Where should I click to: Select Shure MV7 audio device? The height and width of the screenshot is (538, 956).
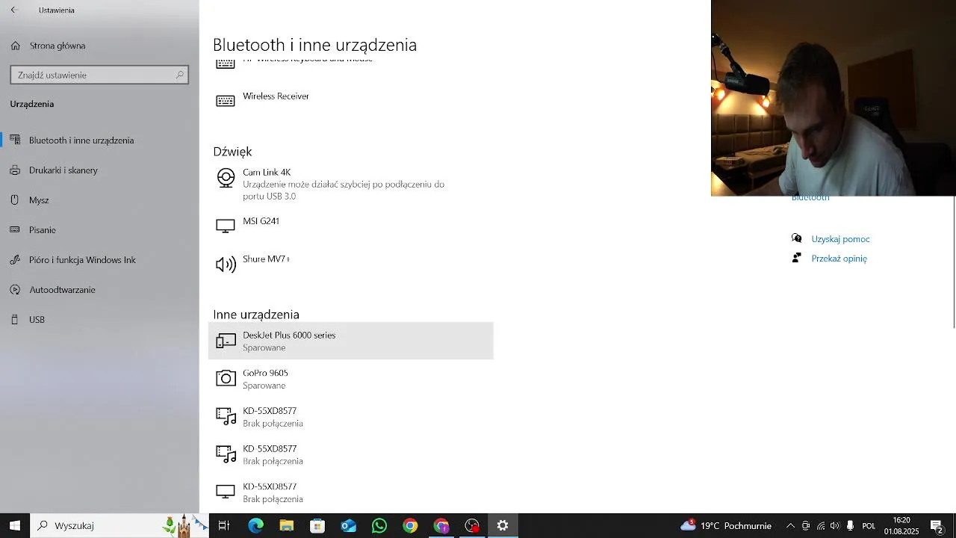350,264
